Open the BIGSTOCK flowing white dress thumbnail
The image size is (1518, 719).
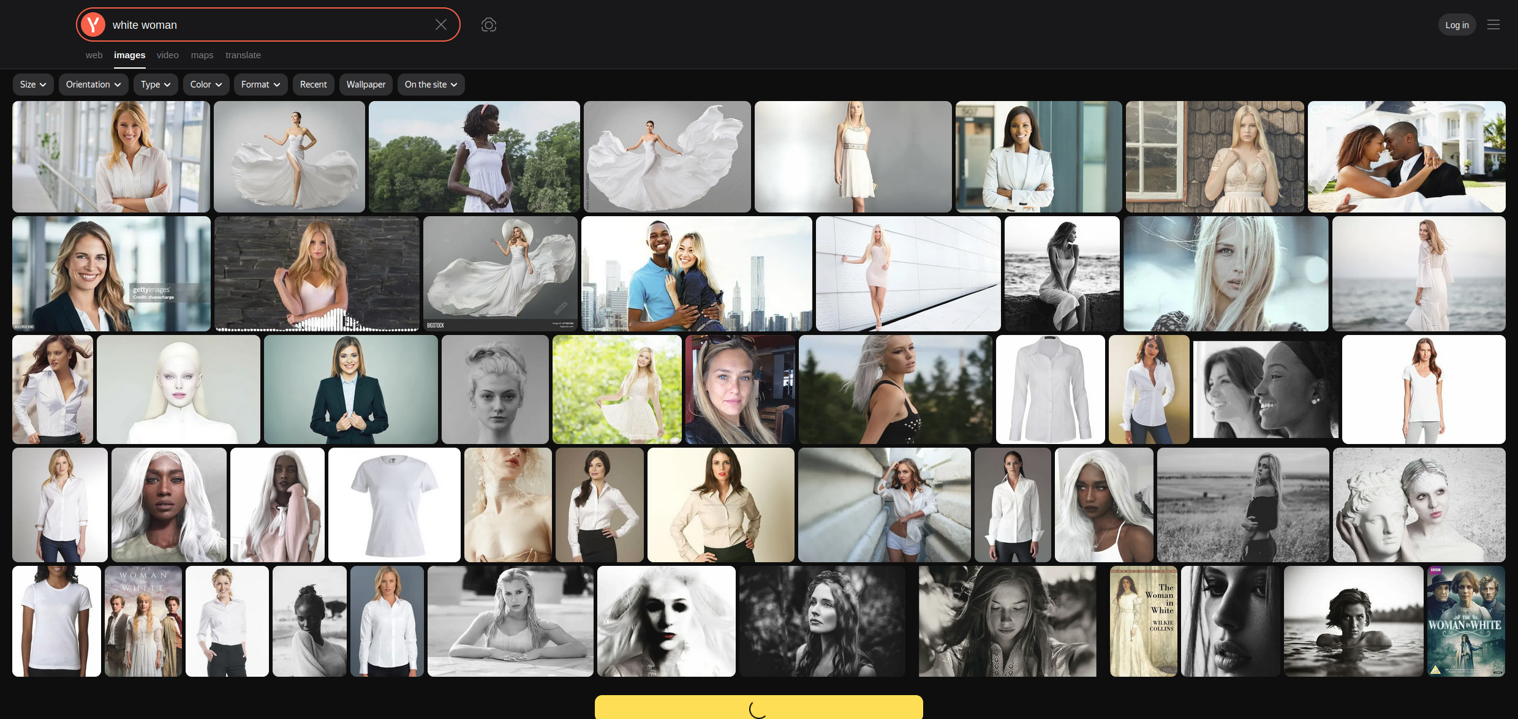coord(500,274)
